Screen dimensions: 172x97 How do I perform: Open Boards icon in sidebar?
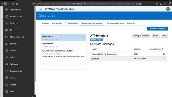[7, 85]
